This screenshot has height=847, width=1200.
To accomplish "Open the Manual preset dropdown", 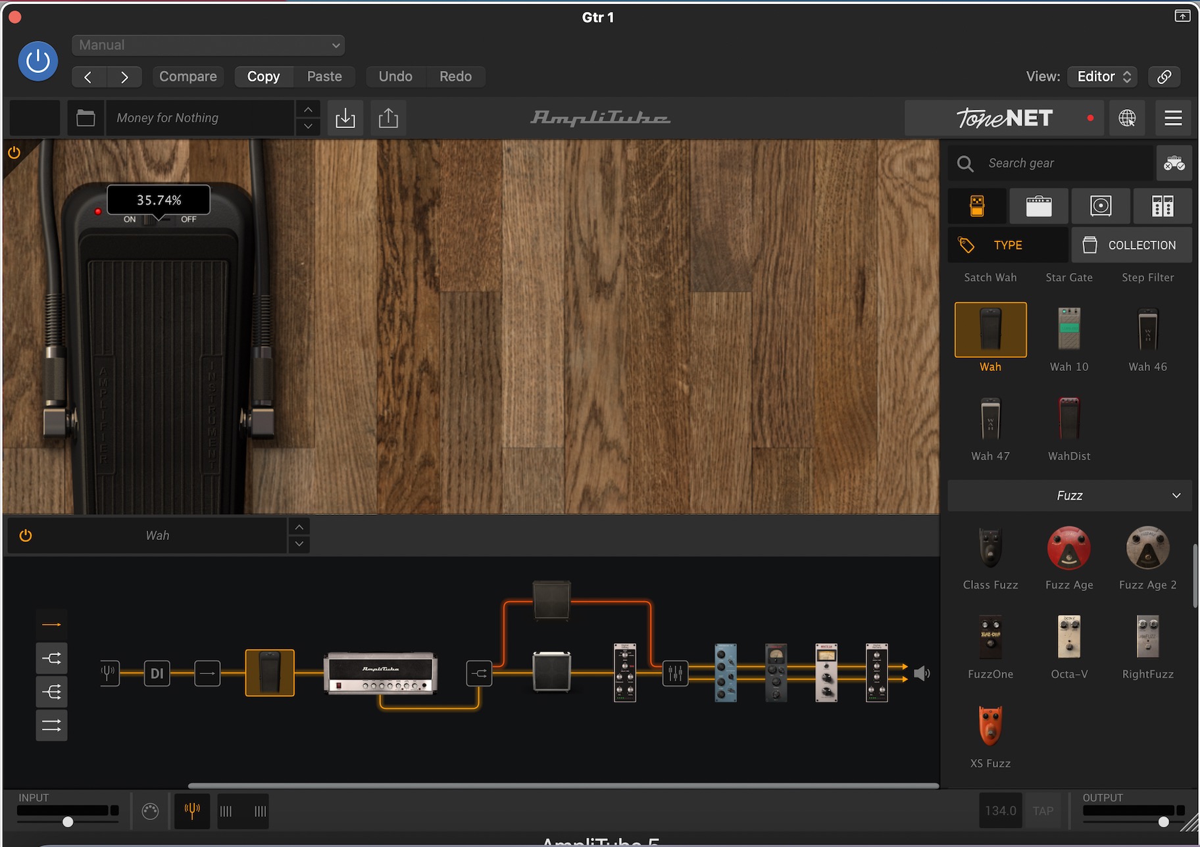I will tap(208, 45).
